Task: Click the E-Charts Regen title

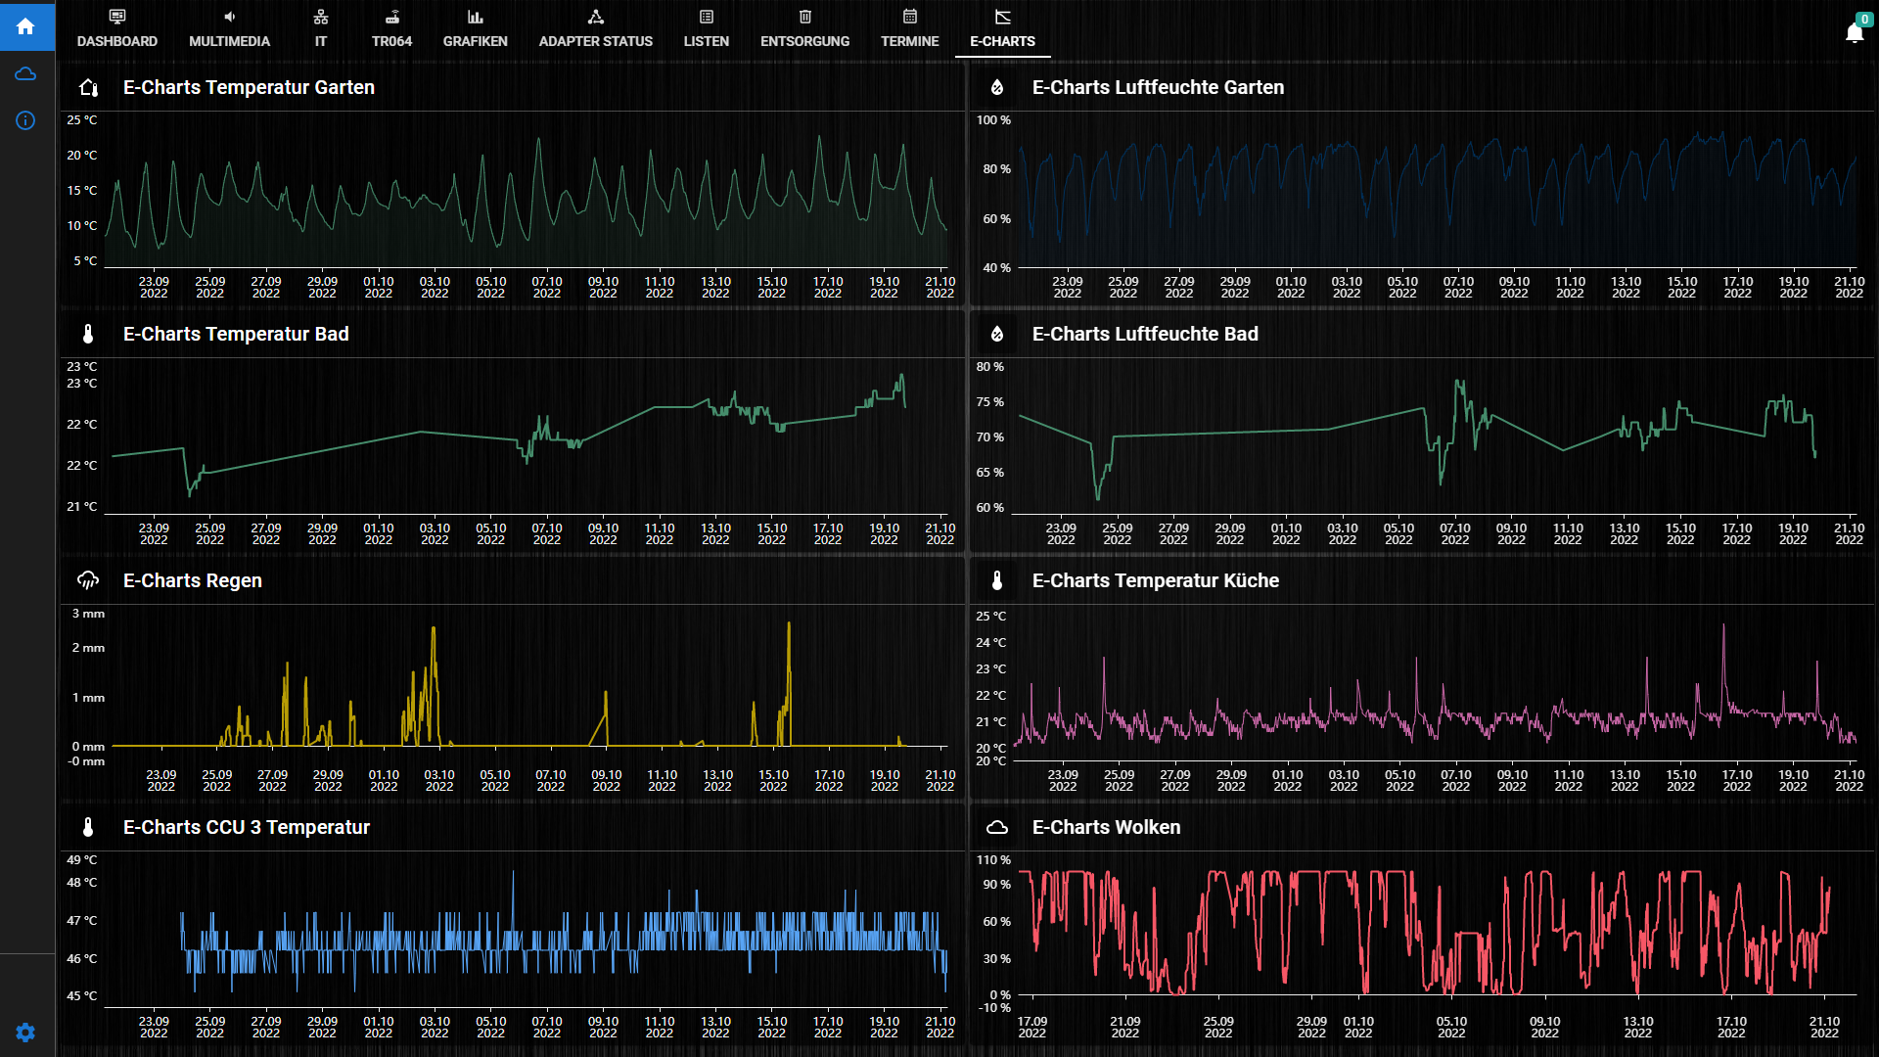Action: point(193,580)
